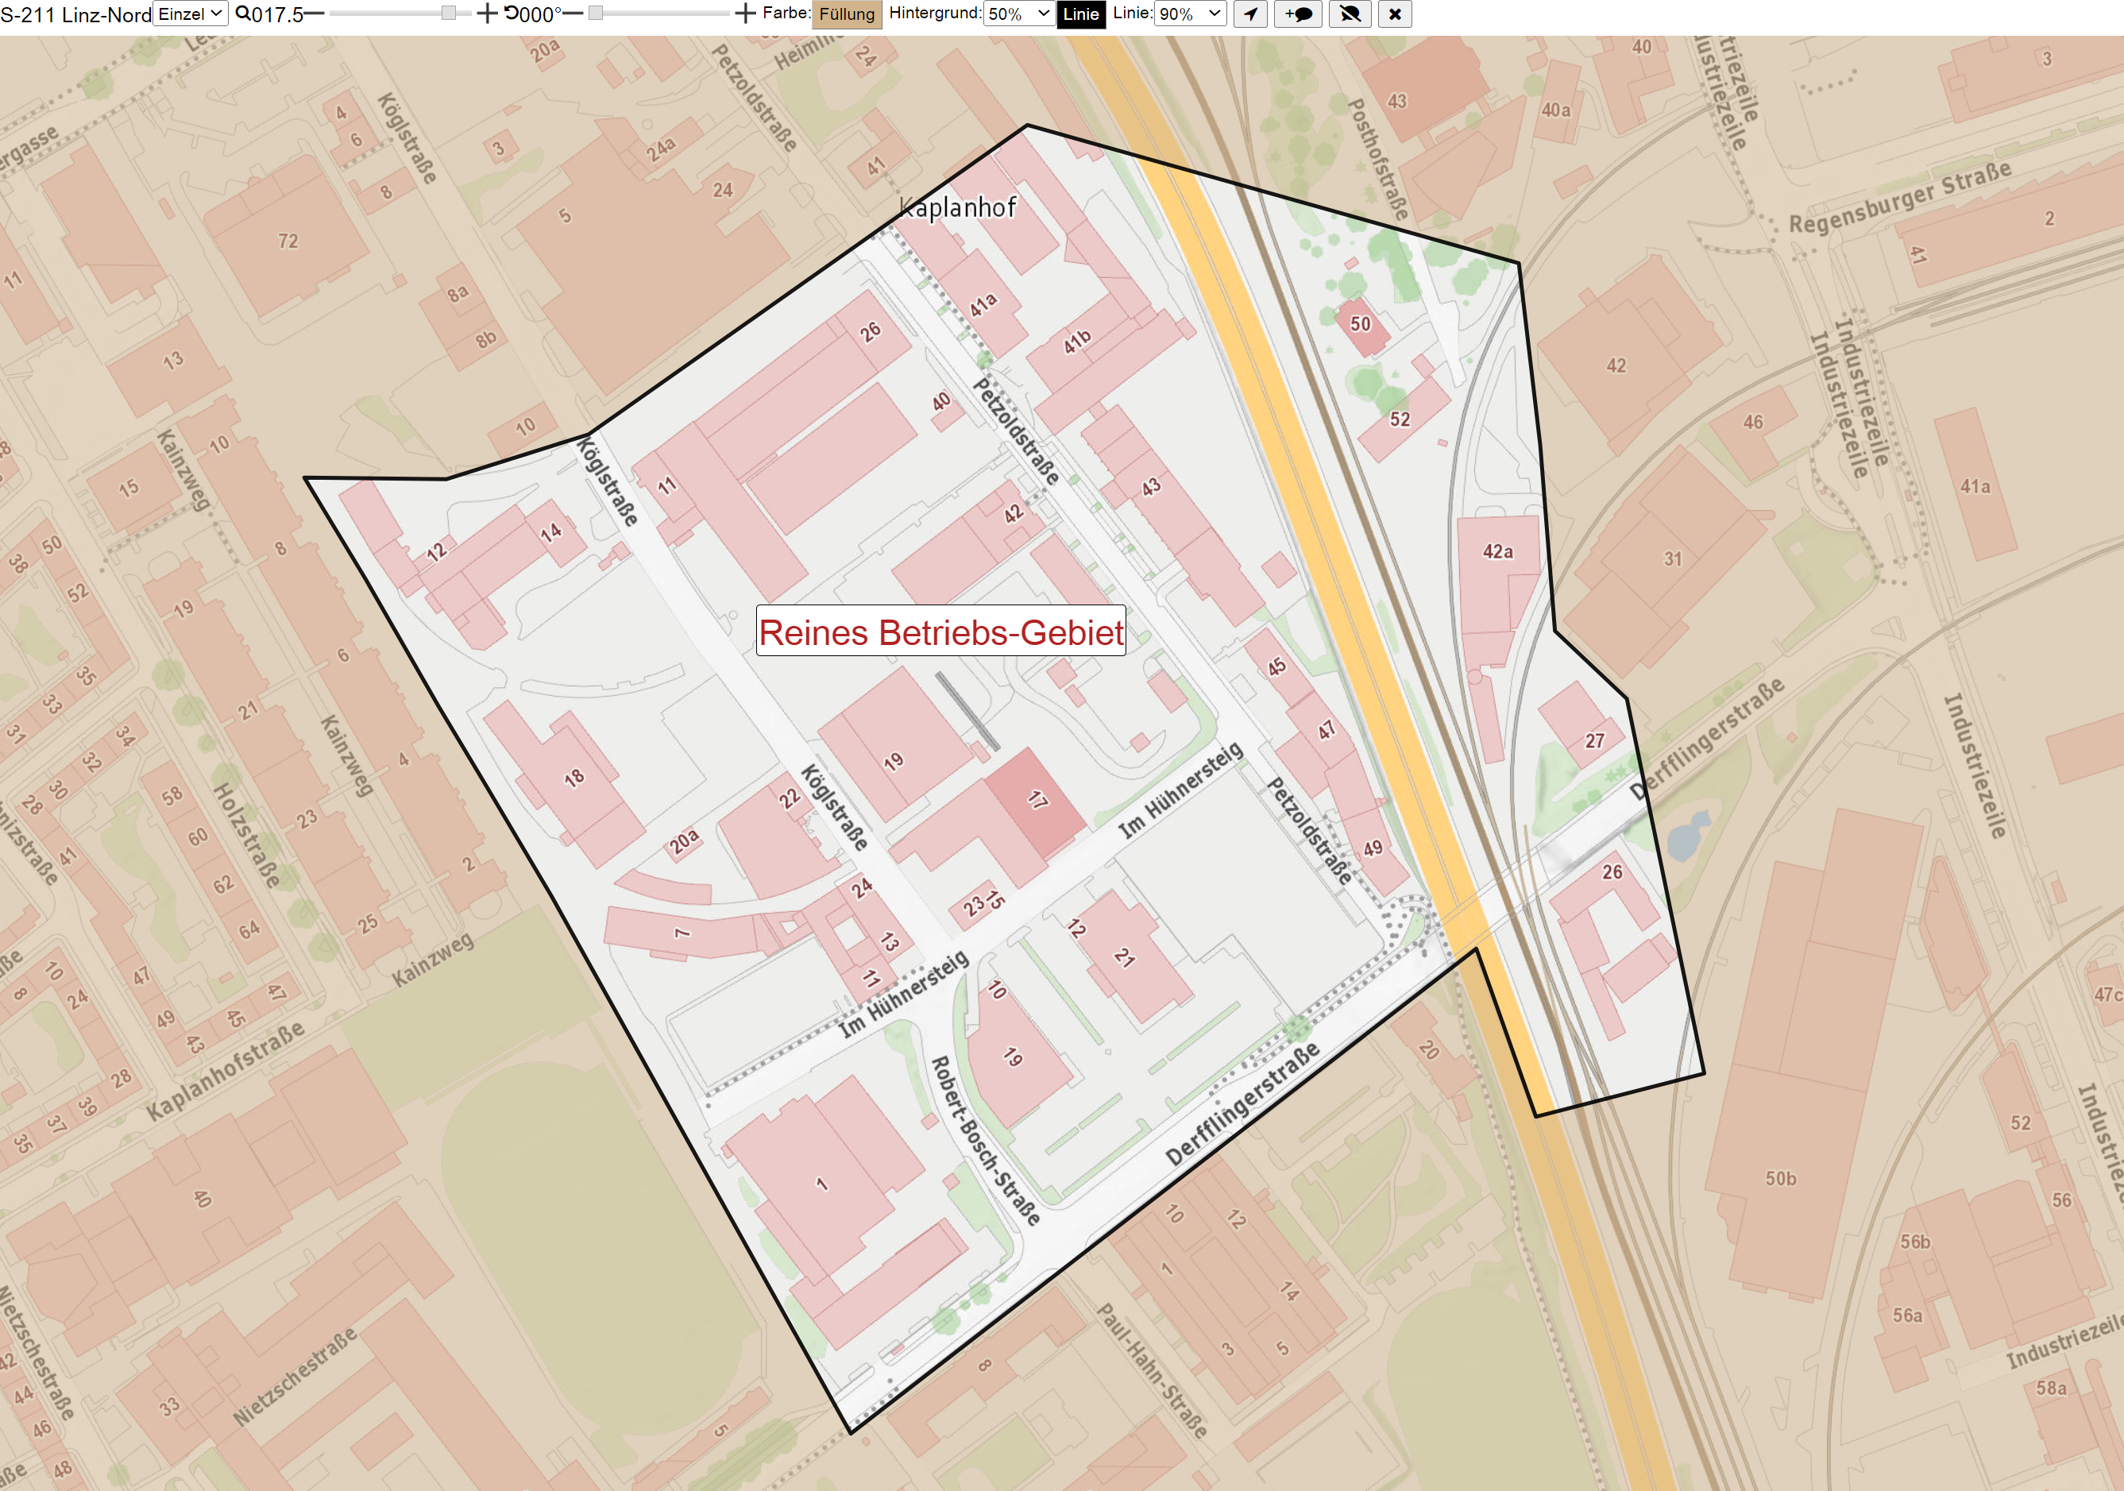
Task: Increase rotation with the plus icon
Action: coord(745,14)
